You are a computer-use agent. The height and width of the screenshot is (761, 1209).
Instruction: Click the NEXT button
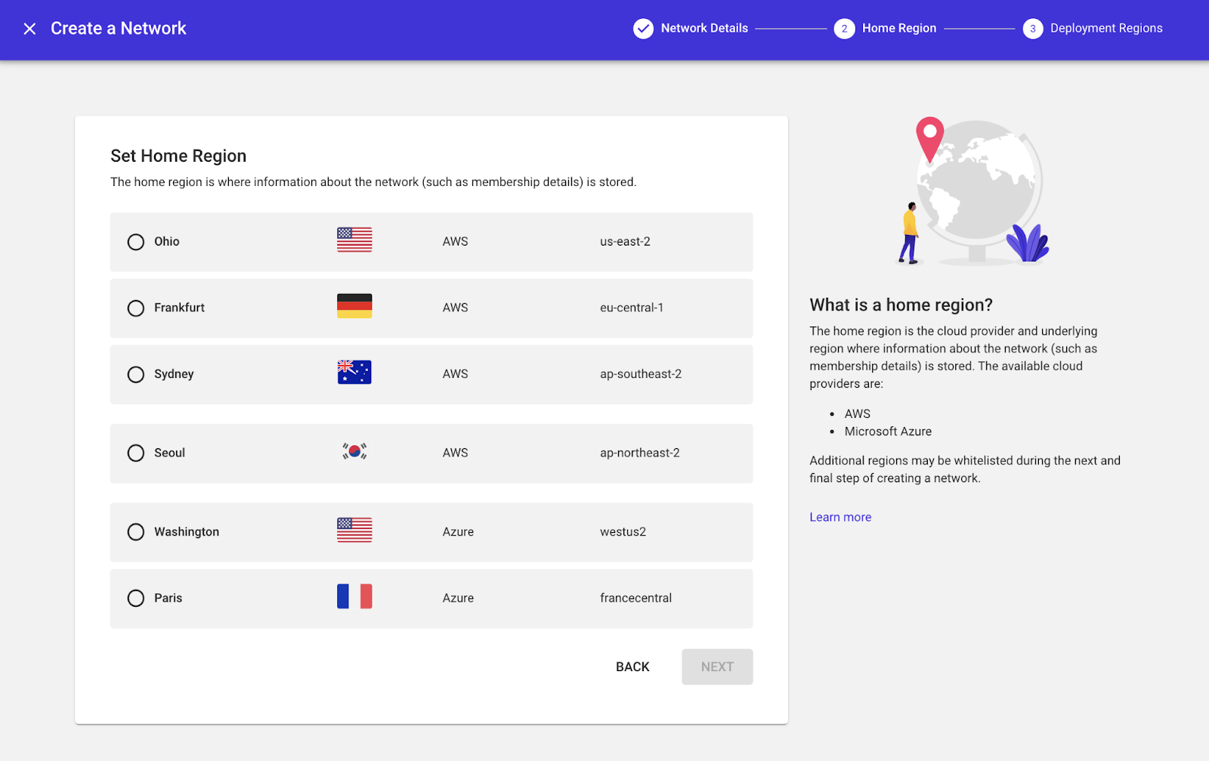716,667
